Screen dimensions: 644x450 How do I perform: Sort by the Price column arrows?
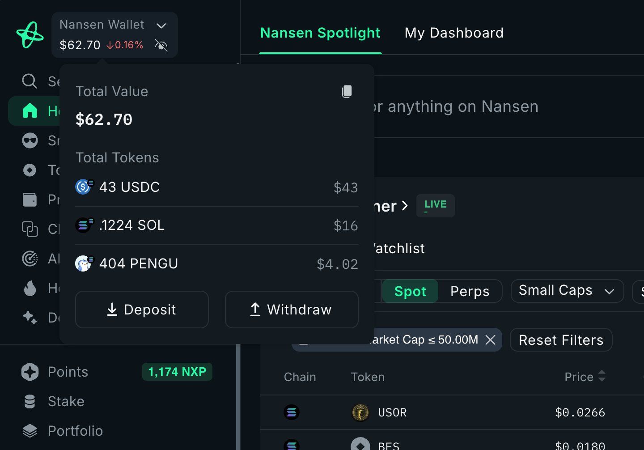tap(602, 376)
